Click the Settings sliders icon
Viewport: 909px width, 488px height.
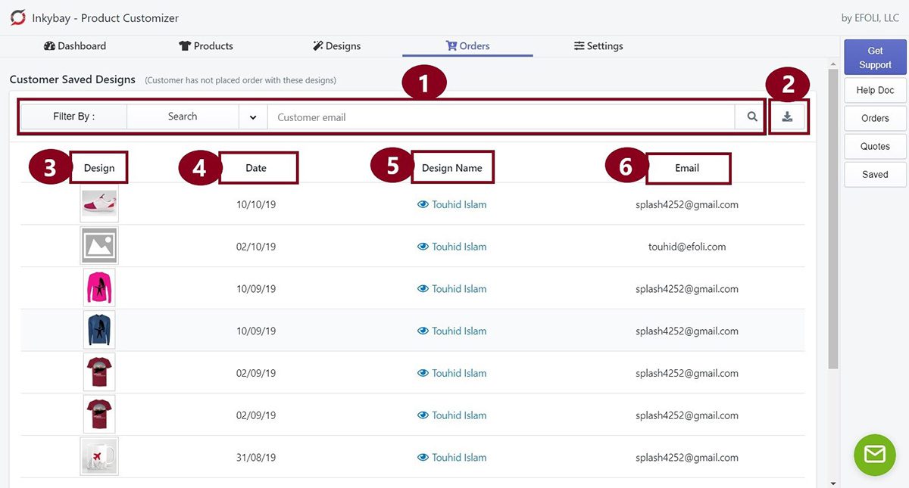pos(579,45)
